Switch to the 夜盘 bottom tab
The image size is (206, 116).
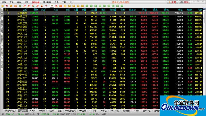tap(60, 111)
